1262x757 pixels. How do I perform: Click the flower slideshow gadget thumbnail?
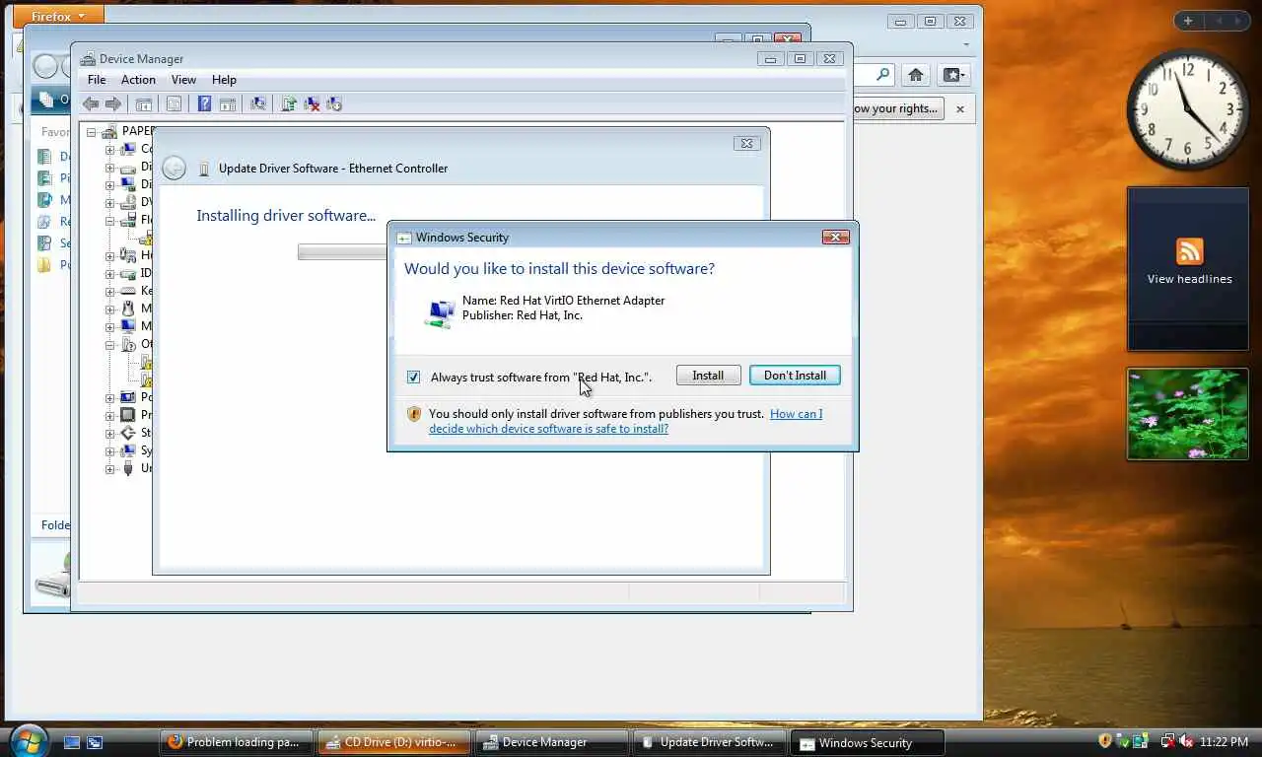point(1188,414)
